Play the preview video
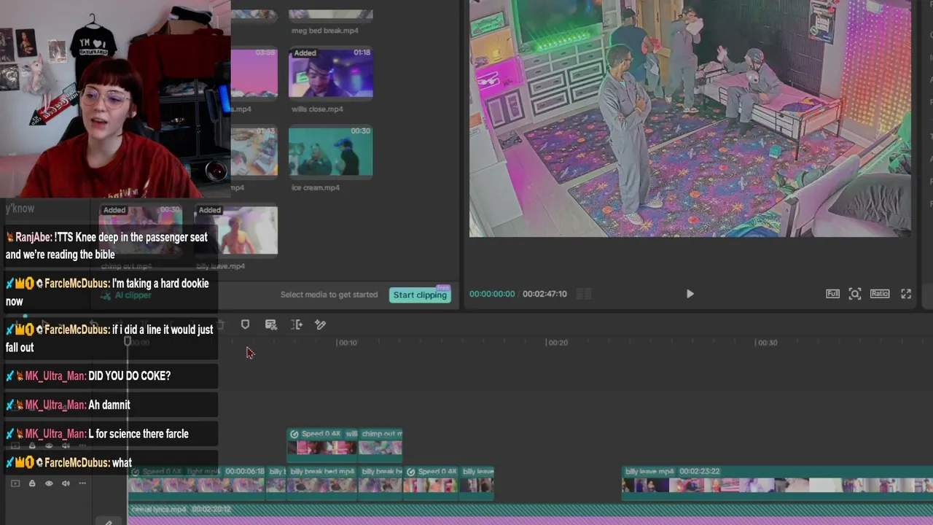This screenshot has height=525, width=933. [x=690, y=294]
